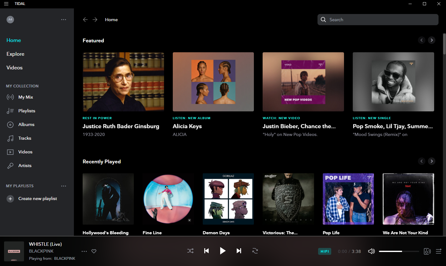Open the Justice Ruth Bader Ginsburg title link
Image resolution: width=446 pixels, height=266 pixels.
121,126
